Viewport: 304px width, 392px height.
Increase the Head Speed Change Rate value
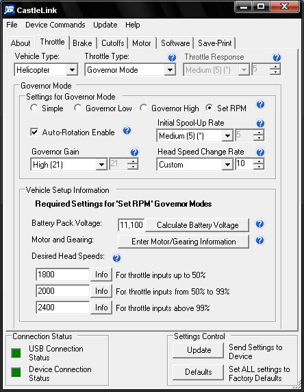259,161
